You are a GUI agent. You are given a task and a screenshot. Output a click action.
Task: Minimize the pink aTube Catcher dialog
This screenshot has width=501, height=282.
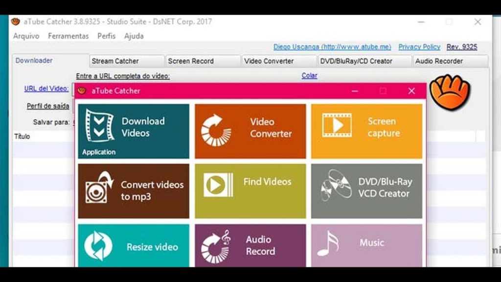(x=355, y=91)
